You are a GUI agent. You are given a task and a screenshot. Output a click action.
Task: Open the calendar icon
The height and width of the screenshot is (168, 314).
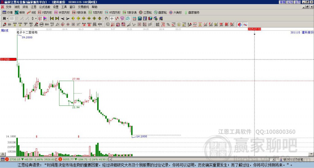pyautogui.click(x=134, y=19)
